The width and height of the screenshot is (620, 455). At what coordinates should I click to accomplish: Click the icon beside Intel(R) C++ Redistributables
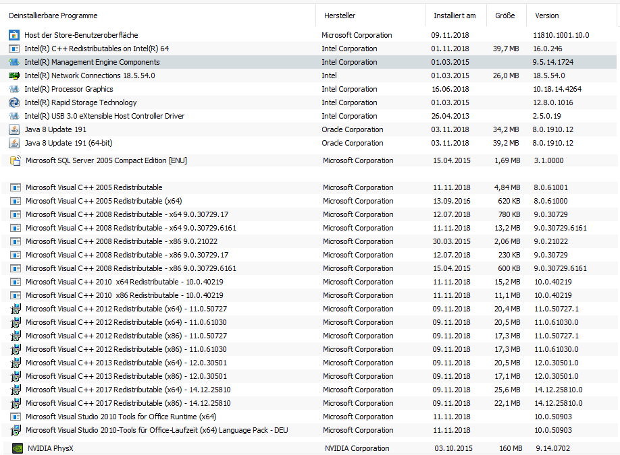point(14,49)
